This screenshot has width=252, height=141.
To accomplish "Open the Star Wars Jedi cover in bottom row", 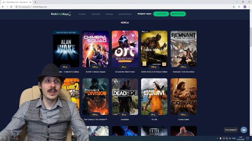I will point(154,131).
